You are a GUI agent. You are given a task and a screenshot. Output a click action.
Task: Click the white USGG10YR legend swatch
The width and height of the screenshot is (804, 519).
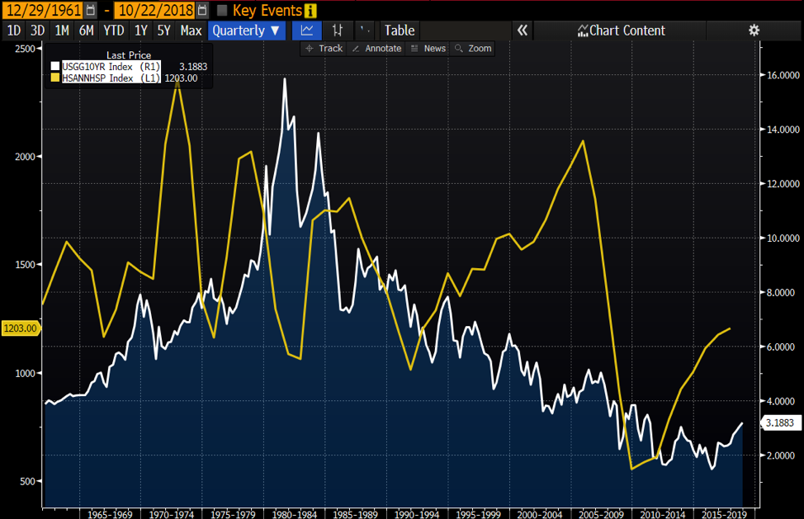pyautogui.click(x=55, y=66)
